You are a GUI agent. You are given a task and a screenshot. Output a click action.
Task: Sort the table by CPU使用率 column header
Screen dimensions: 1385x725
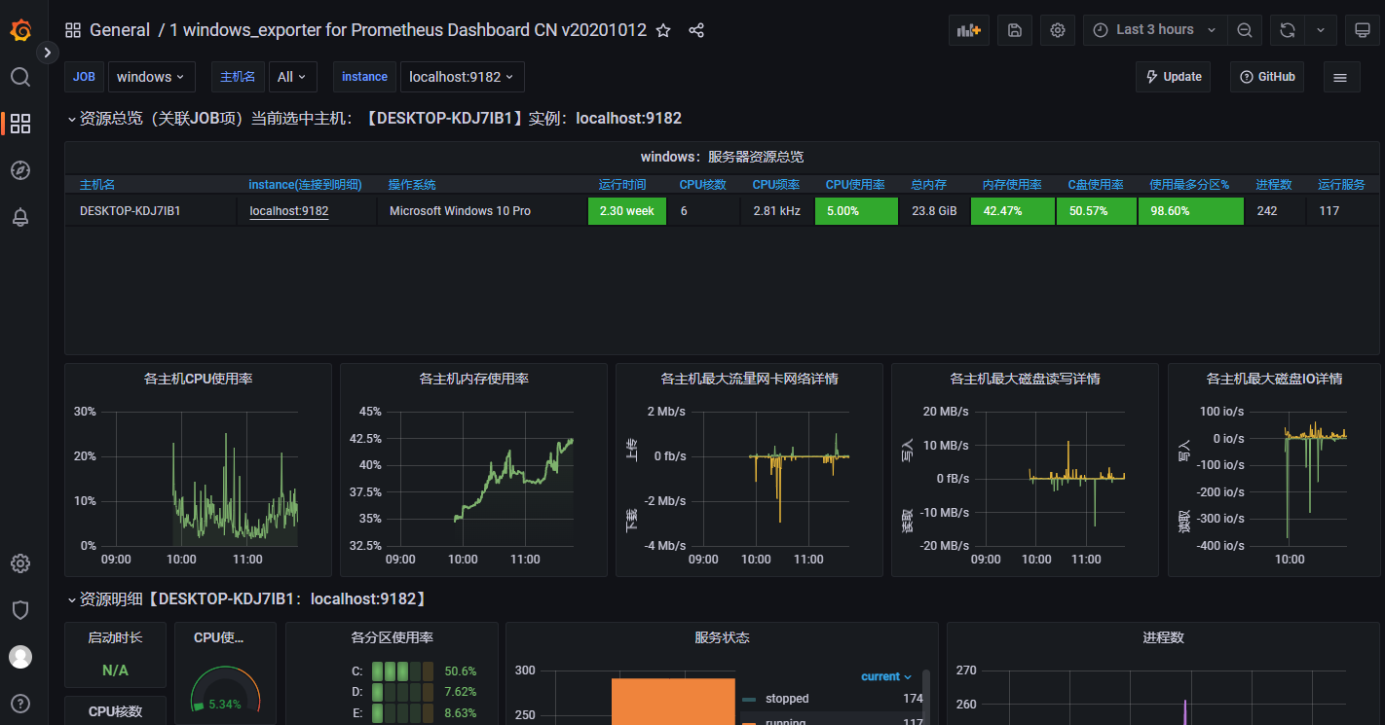[854, 184]
